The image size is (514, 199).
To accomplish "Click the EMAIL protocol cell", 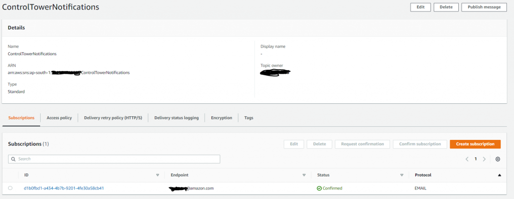I will click(x=421, y=188).
